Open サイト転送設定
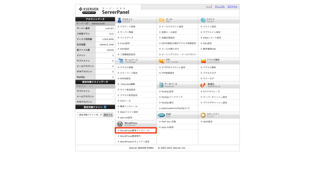 128,90
